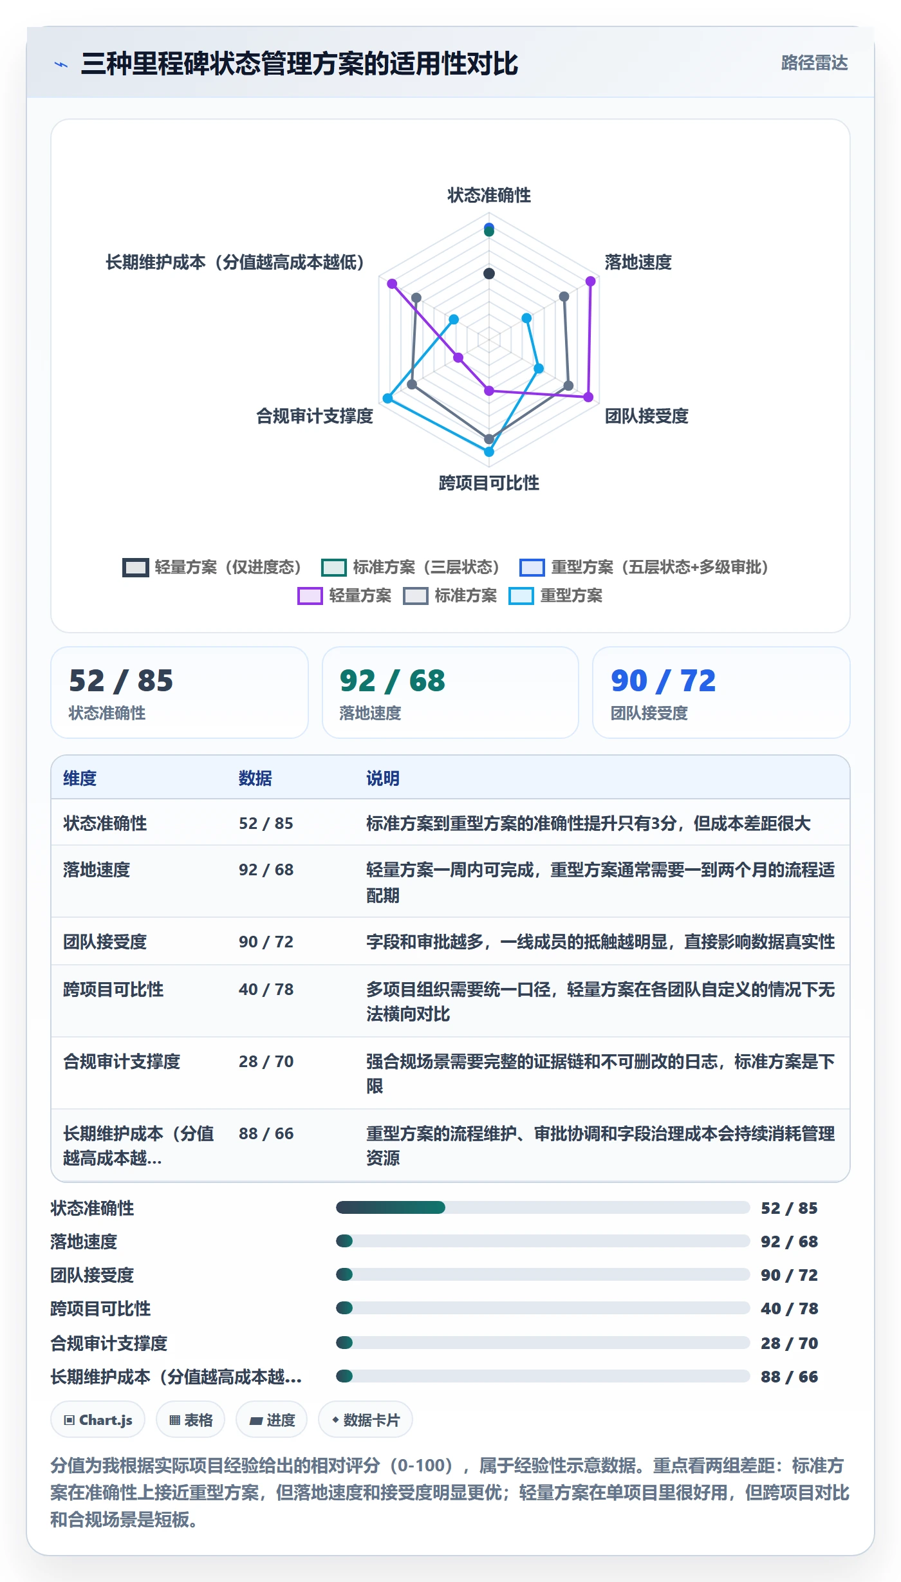This screenshot has height=1582, width=901.
Task: Click the 40 / 78 table data cell
Action: (x=266, y=989)
